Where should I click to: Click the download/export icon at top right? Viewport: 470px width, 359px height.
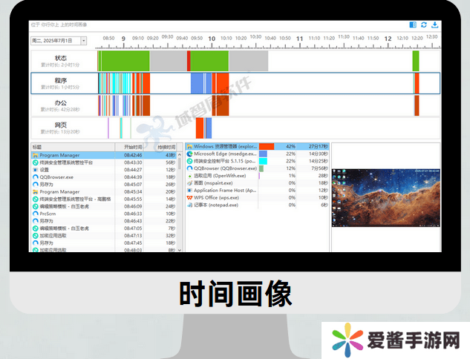tap(435, 24)
